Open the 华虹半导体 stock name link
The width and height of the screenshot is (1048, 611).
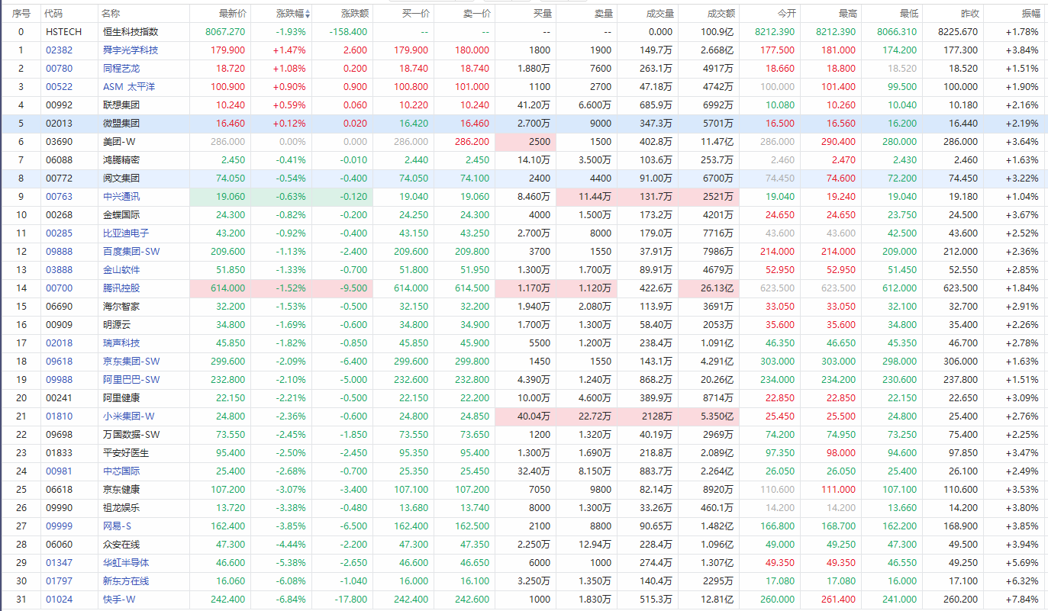(x=126, y=563)
